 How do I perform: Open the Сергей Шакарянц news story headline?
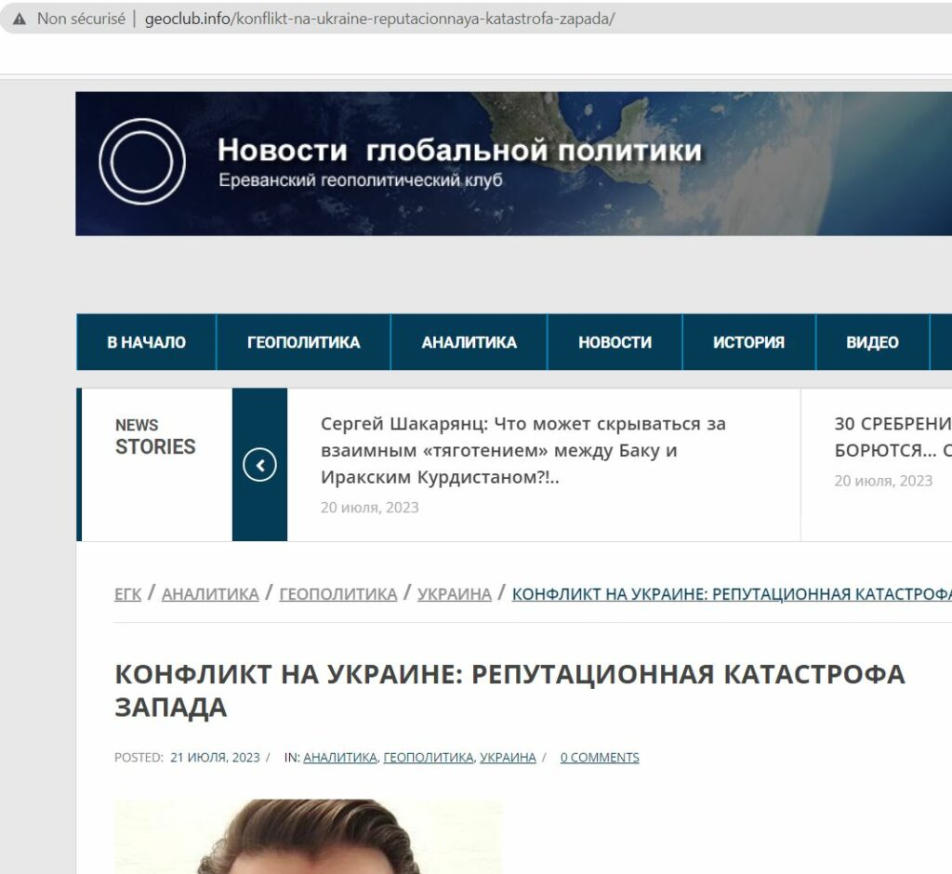pyautogui.click(x=523, y=450)
